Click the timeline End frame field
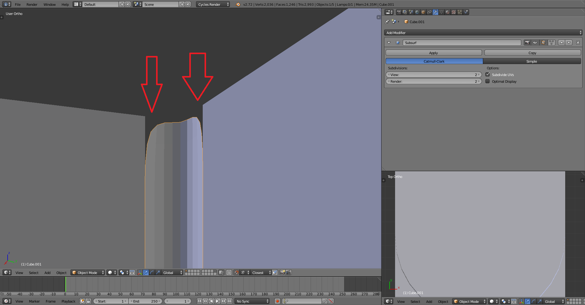This screenshot has height=305, width=585. click(x=146, y=301)
